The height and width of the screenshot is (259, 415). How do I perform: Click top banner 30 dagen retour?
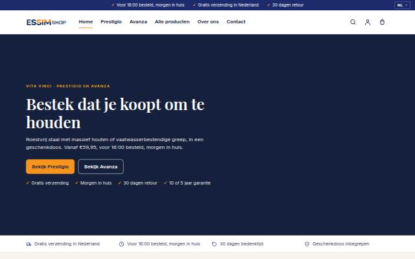coord(288,5)
